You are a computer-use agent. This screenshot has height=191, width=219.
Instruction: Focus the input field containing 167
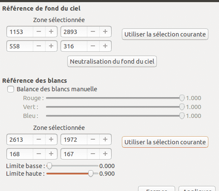point(74,154)
